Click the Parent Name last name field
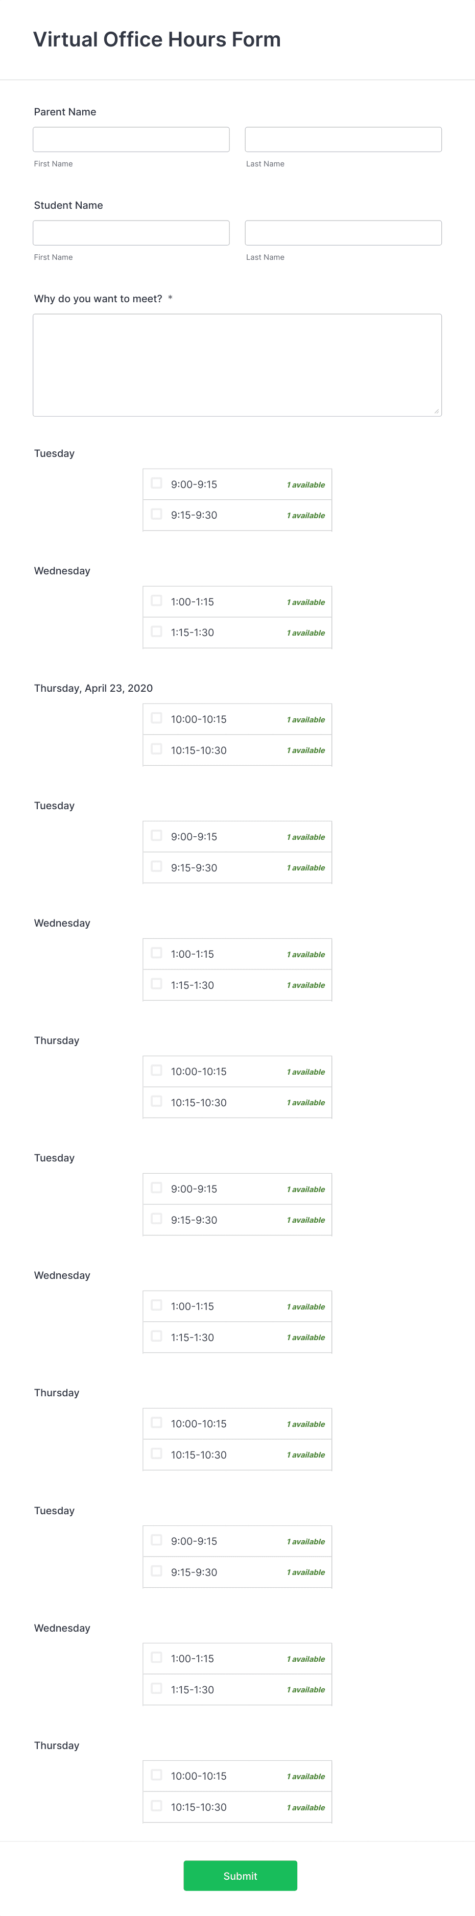 343,139
